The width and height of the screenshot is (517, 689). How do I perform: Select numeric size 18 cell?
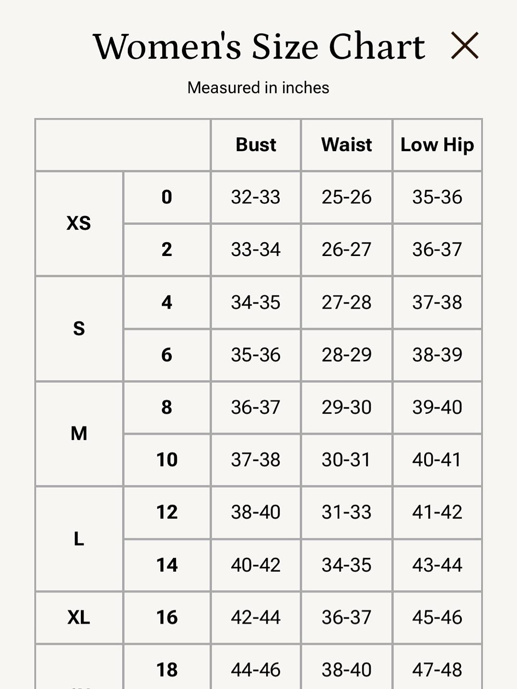[x=167, y=669]
